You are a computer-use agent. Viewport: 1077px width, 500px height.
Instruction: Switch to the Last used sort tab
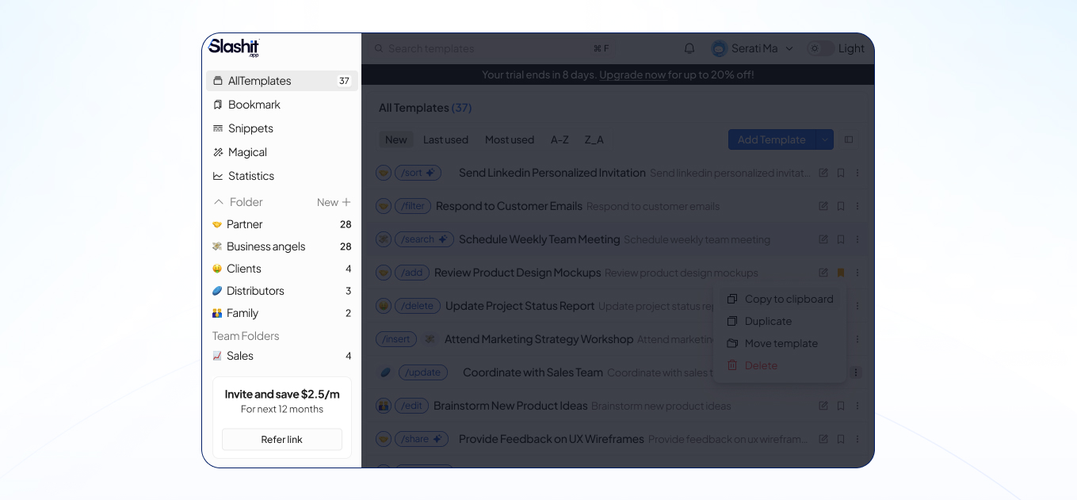tap(445, 139)
